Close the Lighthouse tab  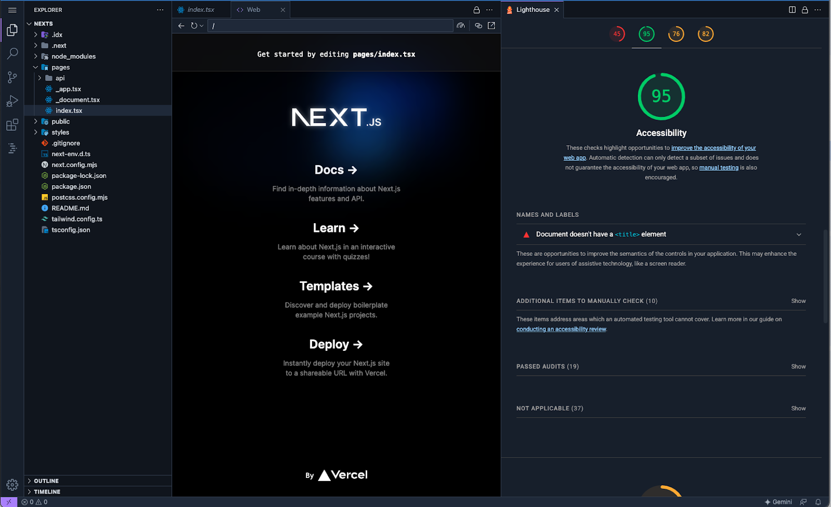[x=556, y=10]
